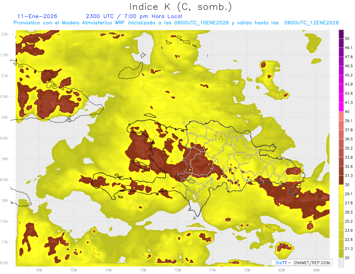The image size is (355, 274).
Task: Click the colorbar value "39.1"
Action: 349,121
